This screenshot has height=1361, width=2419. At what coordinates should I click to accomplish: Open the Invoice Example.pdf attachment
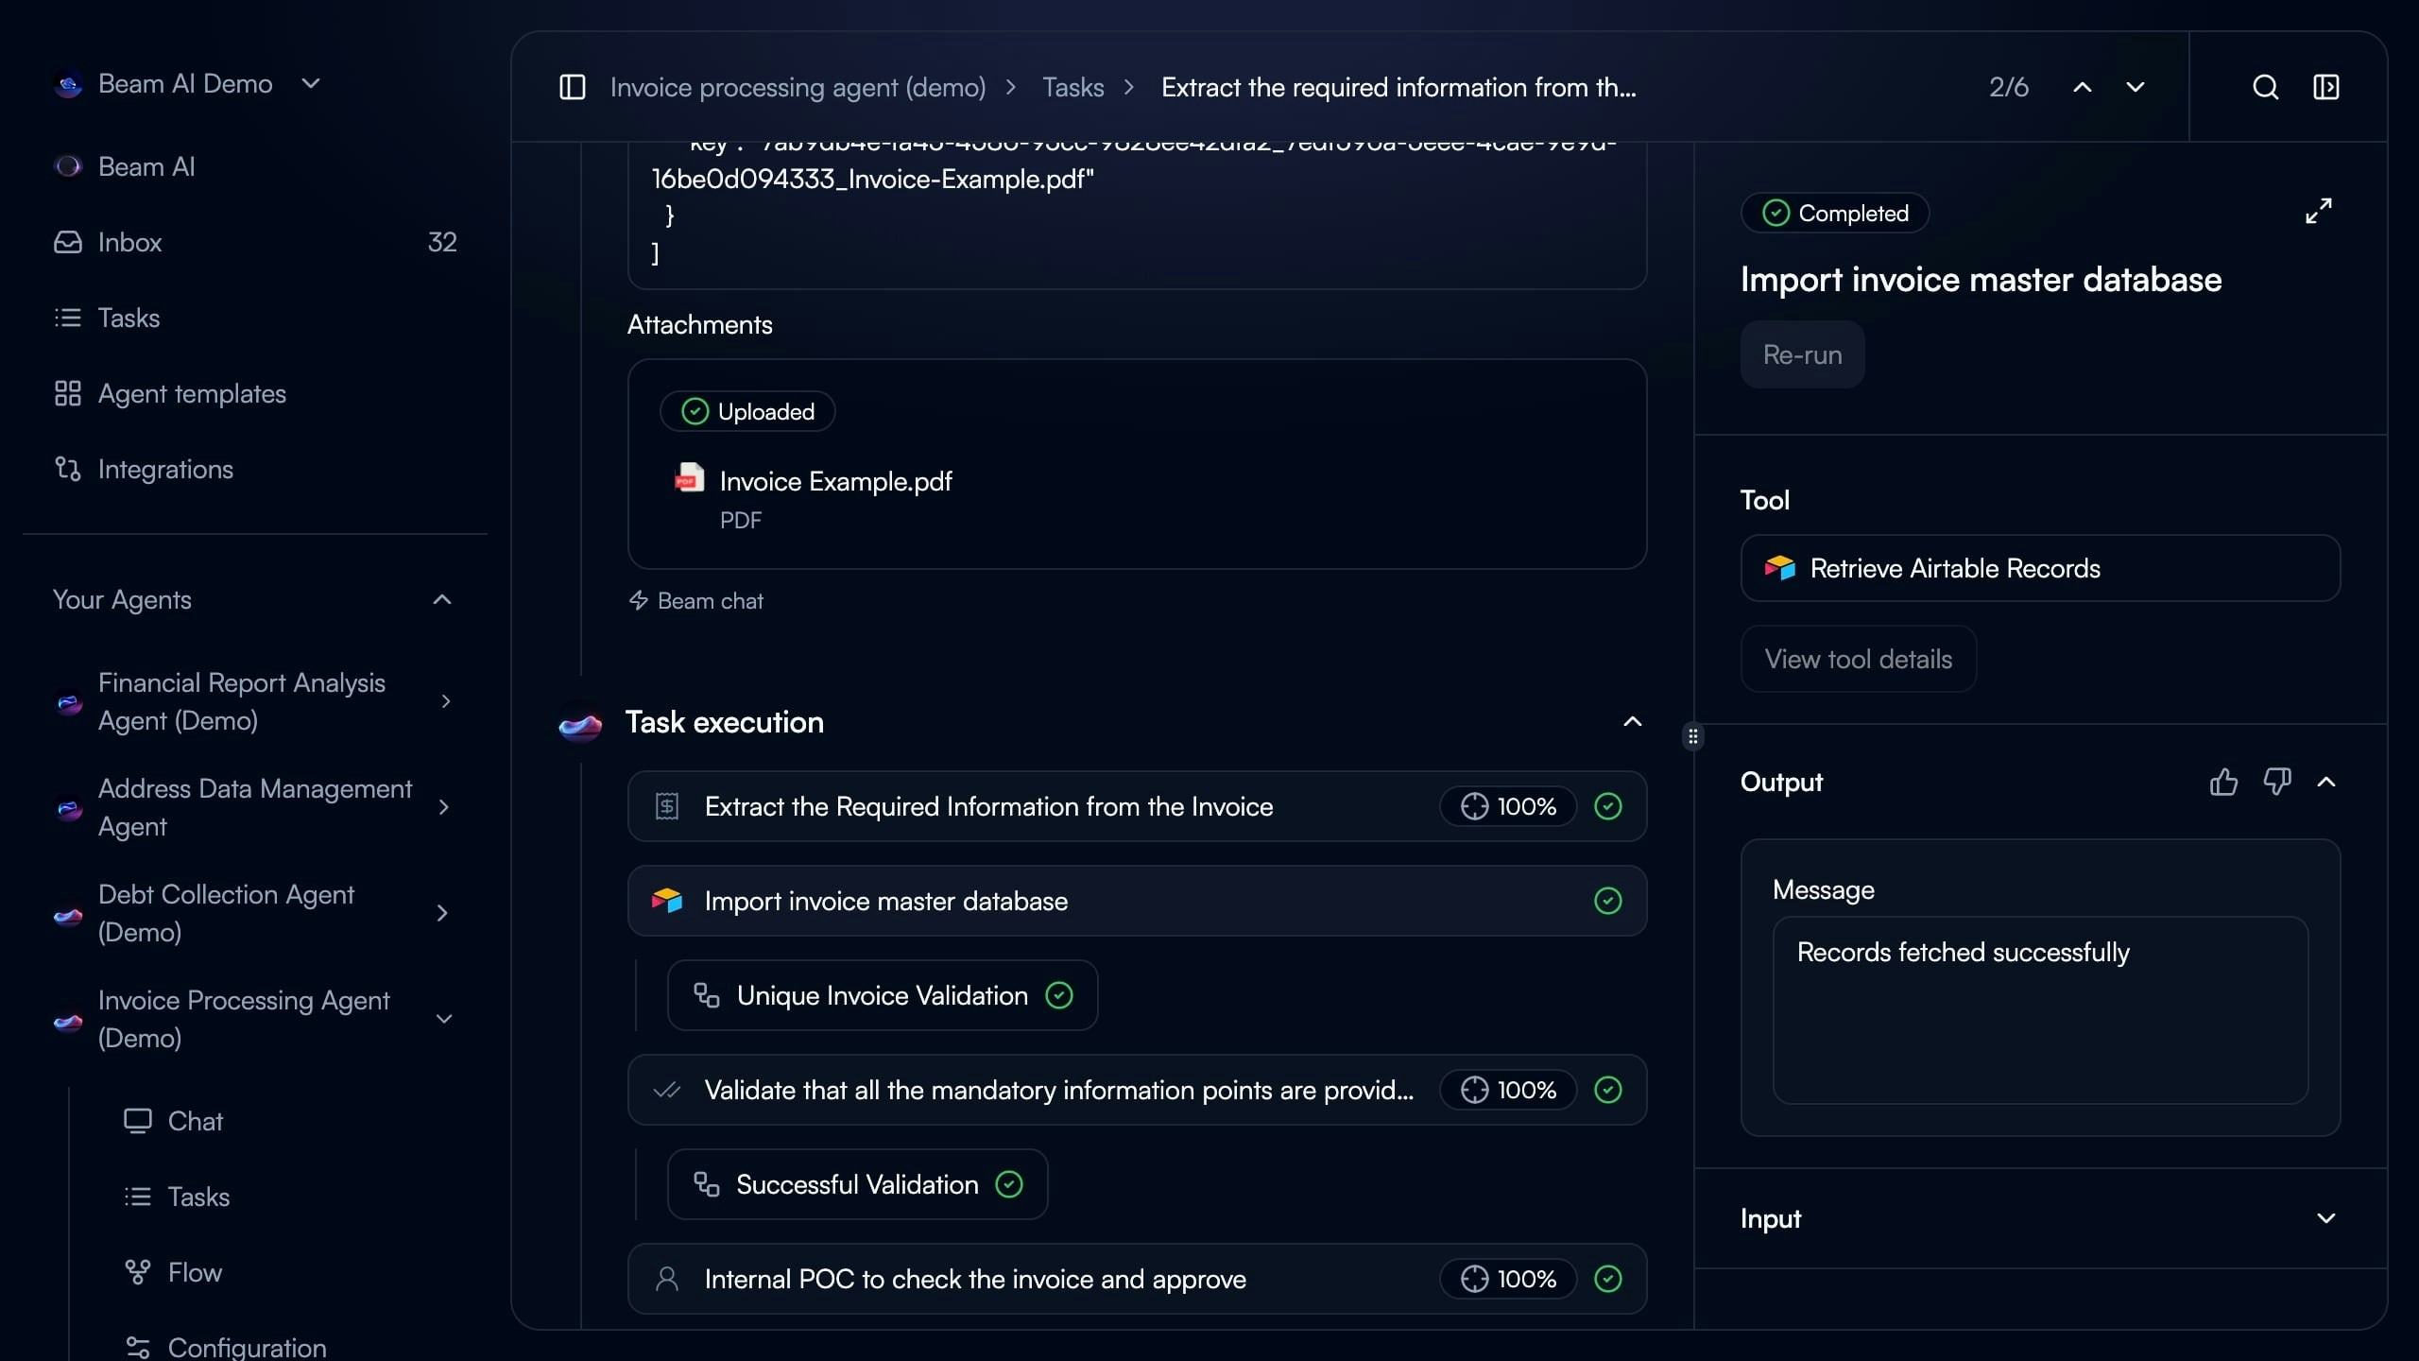[x=834, y=482]
